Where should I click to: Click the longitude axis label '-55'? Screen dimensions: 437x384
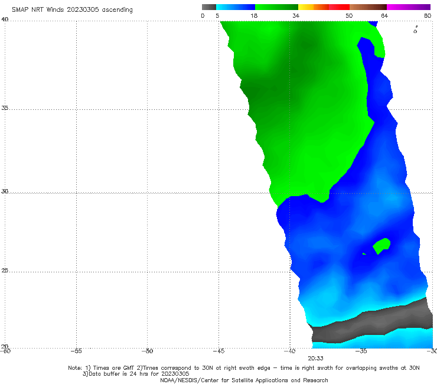(x=76, y=351)
